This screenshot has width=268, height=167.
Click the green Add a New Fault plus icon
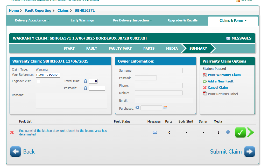point(204,81)
